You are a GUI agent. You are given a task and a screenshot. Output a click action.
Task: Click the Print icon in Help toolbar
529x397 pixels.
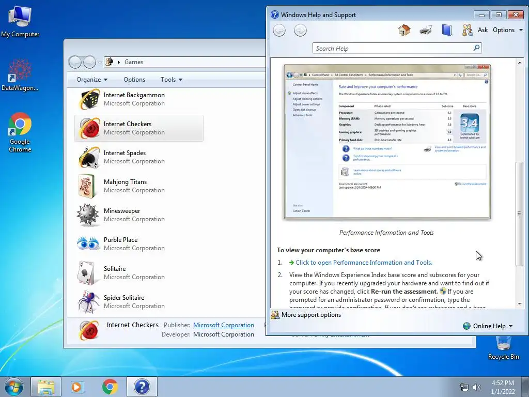click(x=426, y=30)
